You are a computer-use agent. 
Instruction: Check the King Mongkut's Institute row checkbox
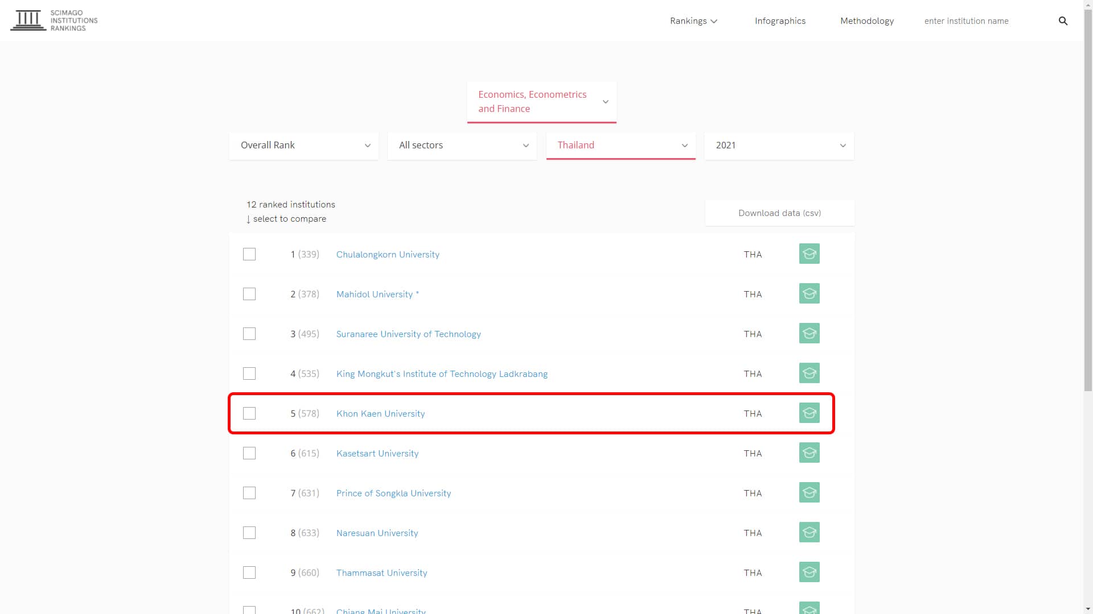click(249, 374)
